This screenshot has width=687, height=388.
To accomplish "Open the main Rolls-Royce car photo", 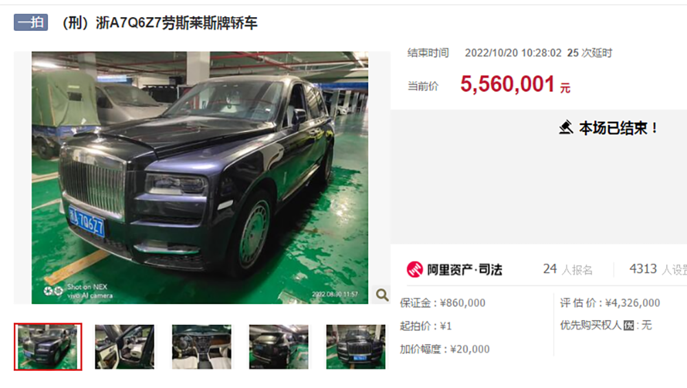I will point(200,178).
